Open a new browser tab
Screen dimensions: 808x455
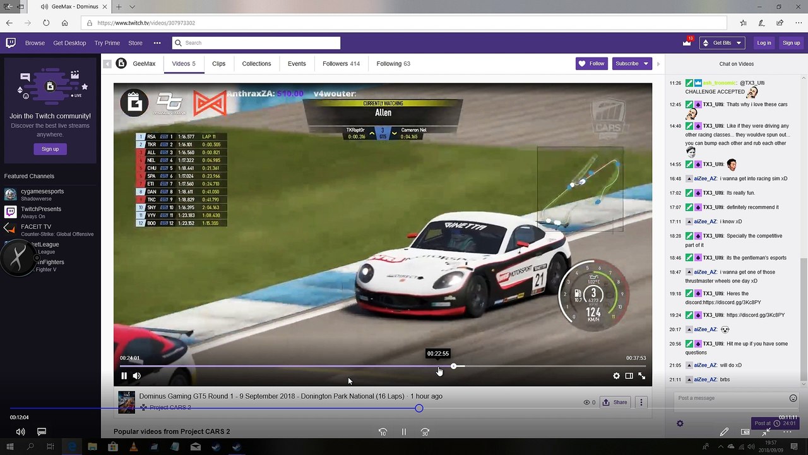click(x=119, y=7)
